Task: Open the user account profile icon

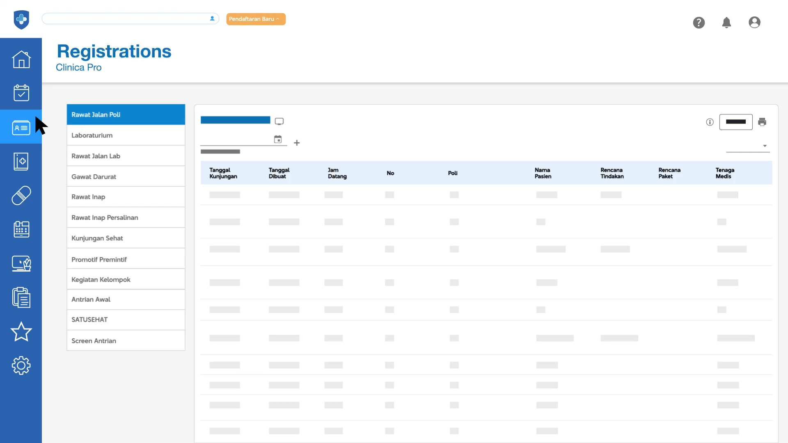Action: pyautogui.click(x=754, y=23)
